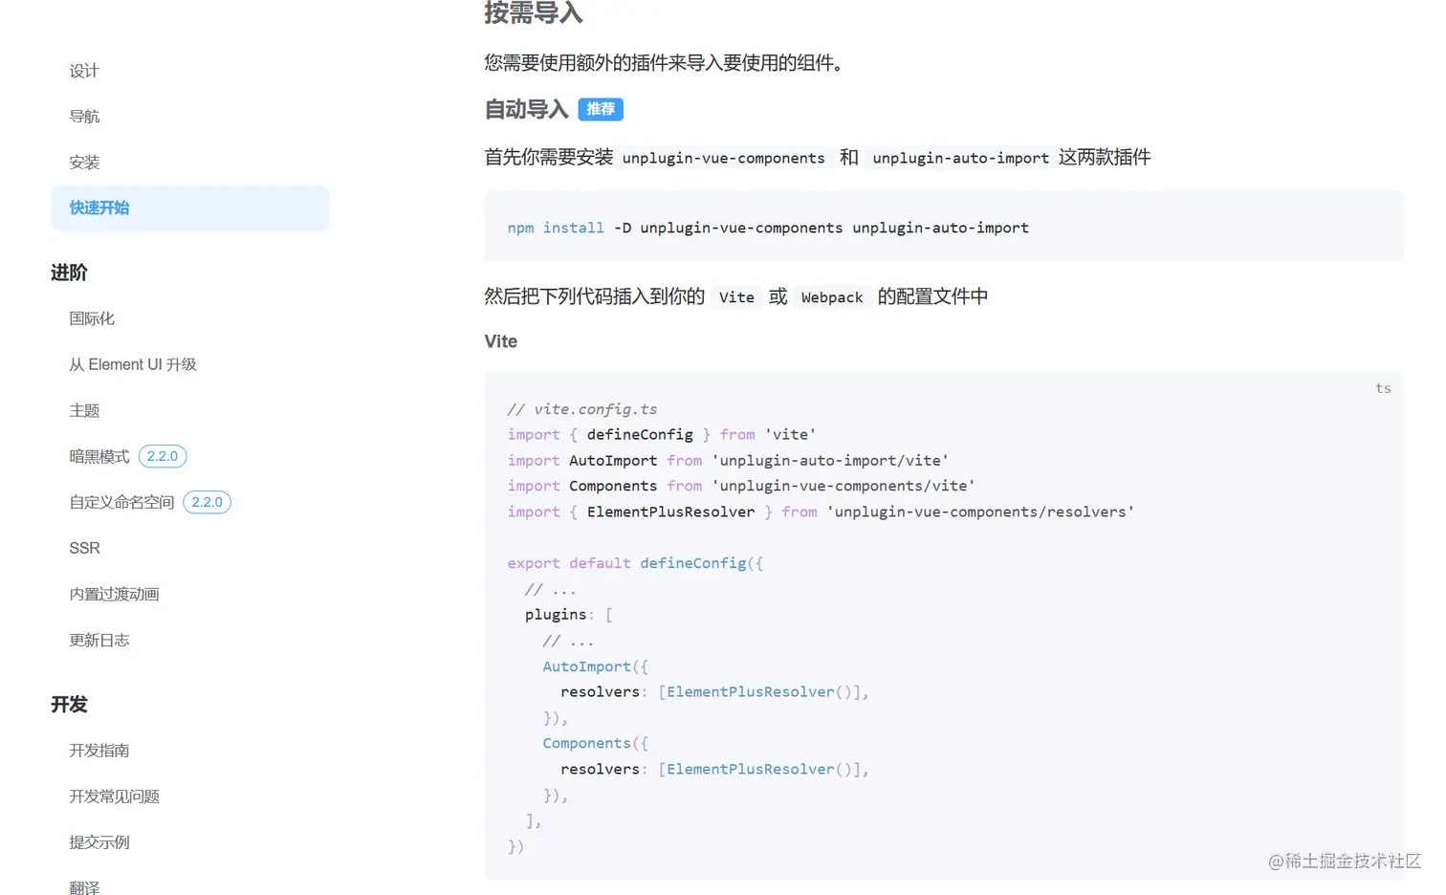Select the highlighted 快速开始 sidebar item
This screenshot has width=1446, height=895.
click(x=189, y=207)
